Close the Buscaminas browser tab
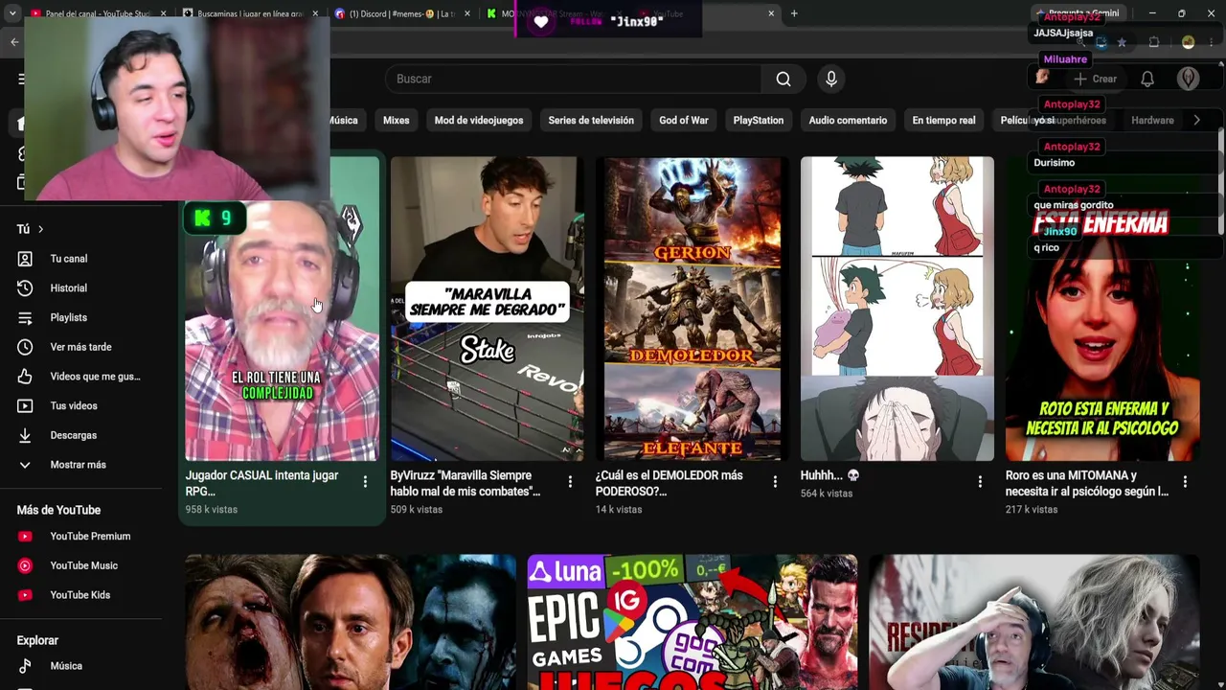 [315, 13]
